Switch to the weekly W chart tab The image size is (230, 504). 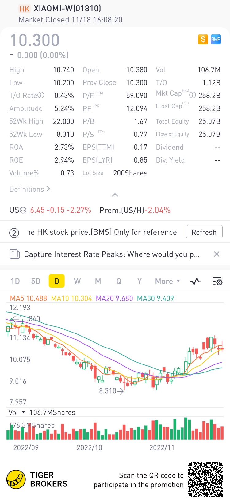77,281
